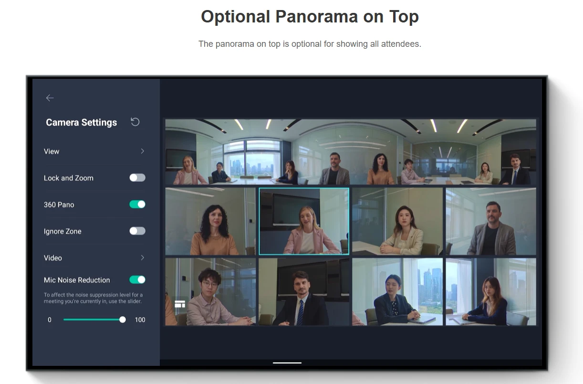Click the Camera Settings heading
The image size is (583, 384).
coord(81,123)
